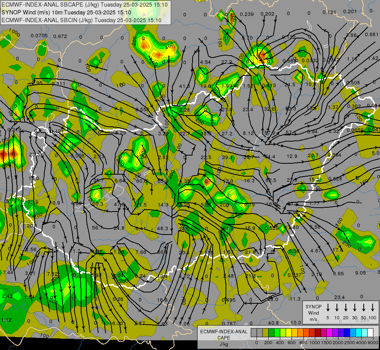Viewport: 380px width, 350px height.
Task: Pick the dark green CAPE legend swatch
Action: click(x=271, y=332)
